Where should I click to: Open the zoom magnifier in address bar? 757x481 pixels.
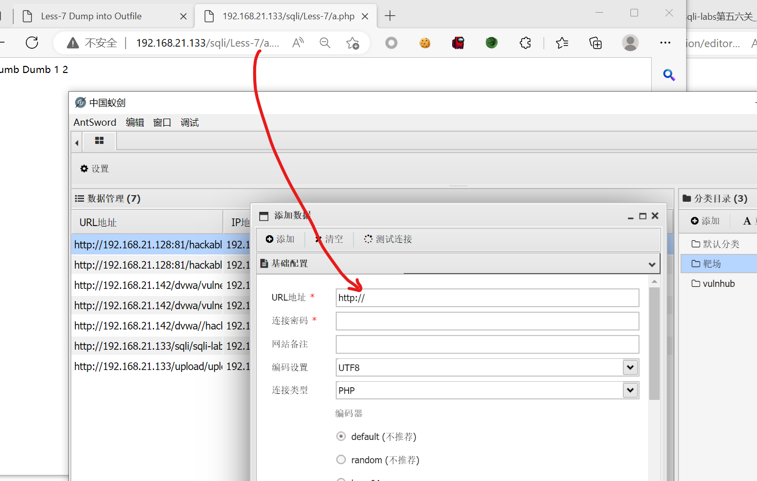point(325,43)
